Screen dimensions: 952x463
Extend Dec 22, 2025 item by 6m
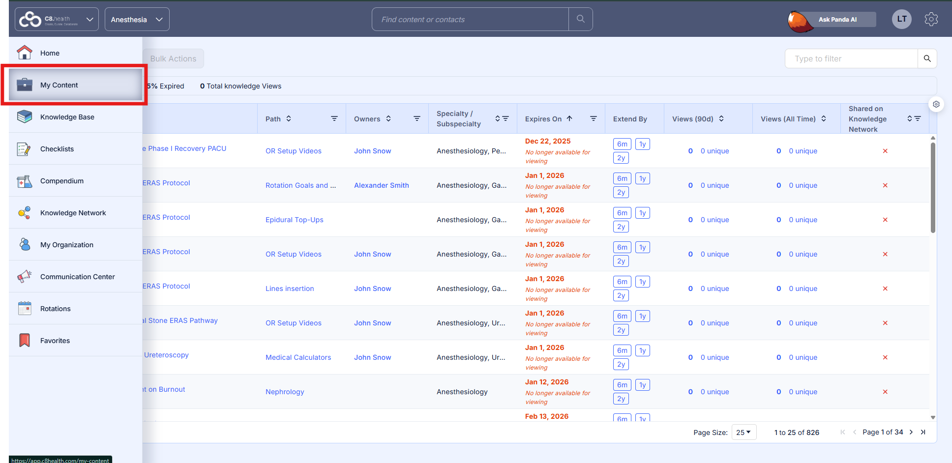pyautogui.click(x=622, y=144)
